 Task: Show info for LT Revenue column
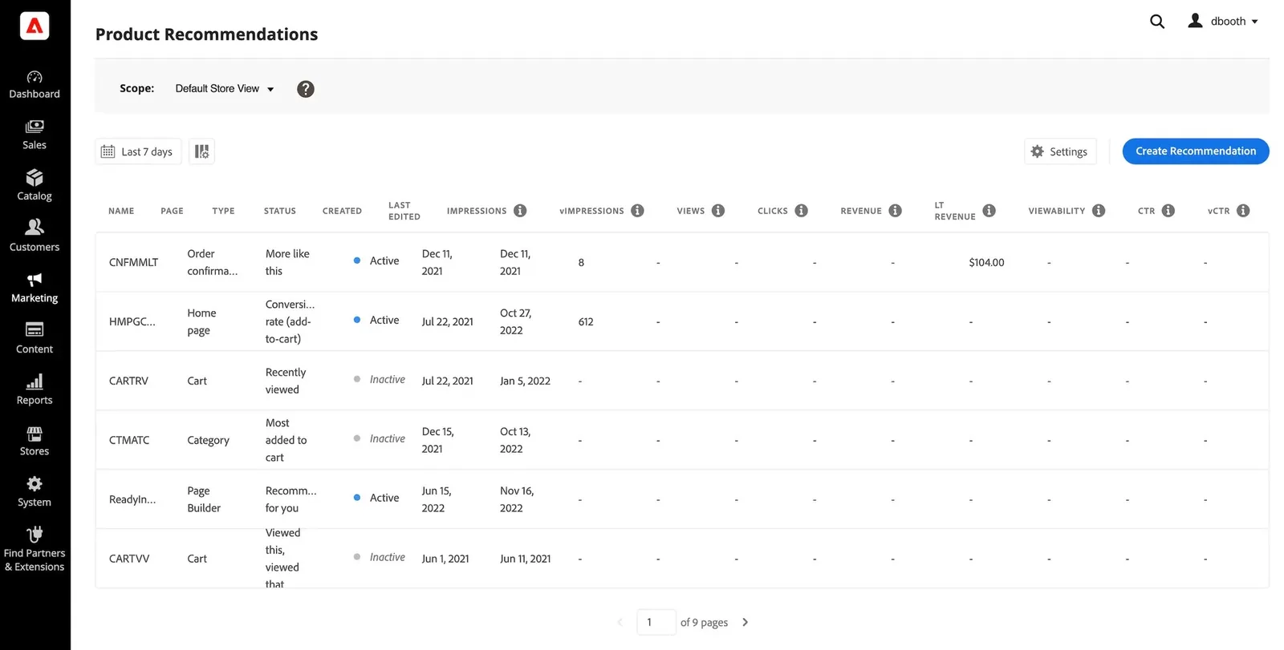[x=989, y=211]
